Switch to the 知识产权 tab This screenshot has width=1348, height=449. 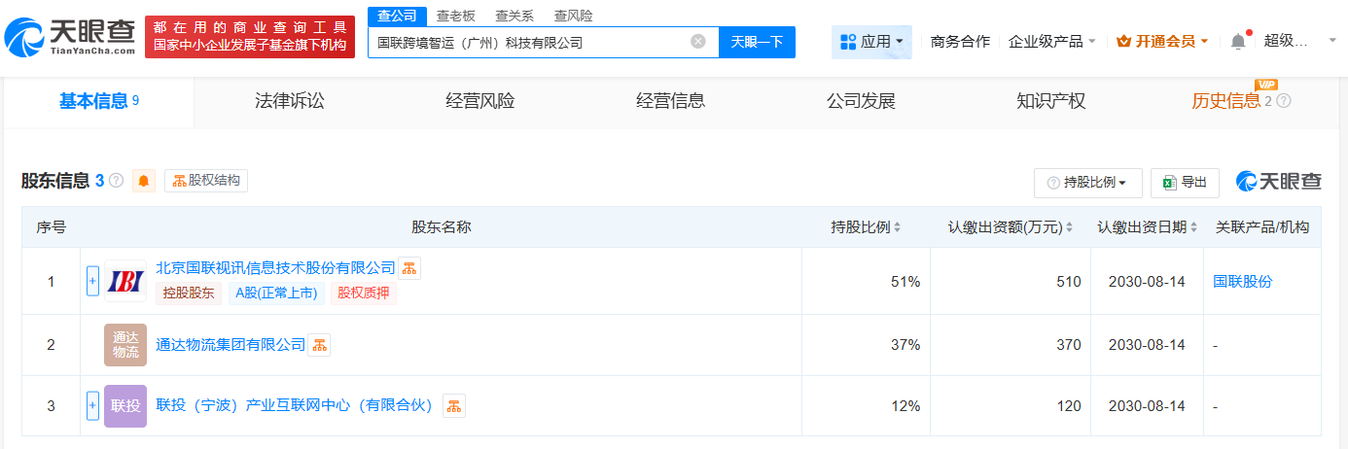pos(1050,101)
